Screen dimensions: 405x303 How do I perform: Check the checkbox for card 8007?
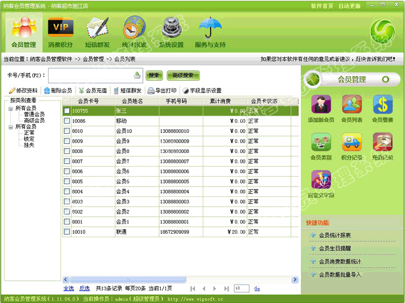coord(67,161)
